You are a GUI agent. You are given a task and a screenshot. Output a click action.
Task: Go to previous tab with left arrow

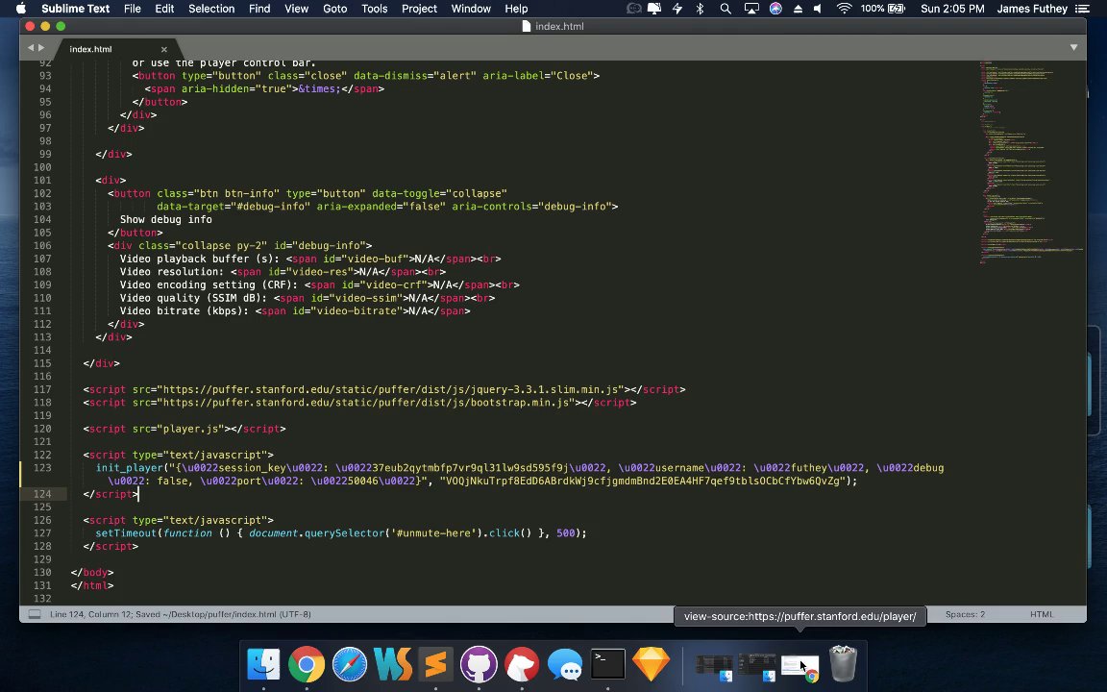click(31, 48)
